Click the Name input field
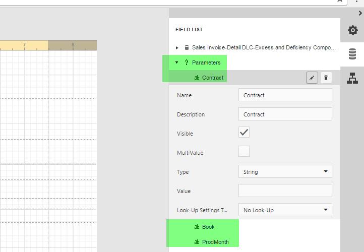This screenshot has width=364, height=252. click(x=285, y=95)
